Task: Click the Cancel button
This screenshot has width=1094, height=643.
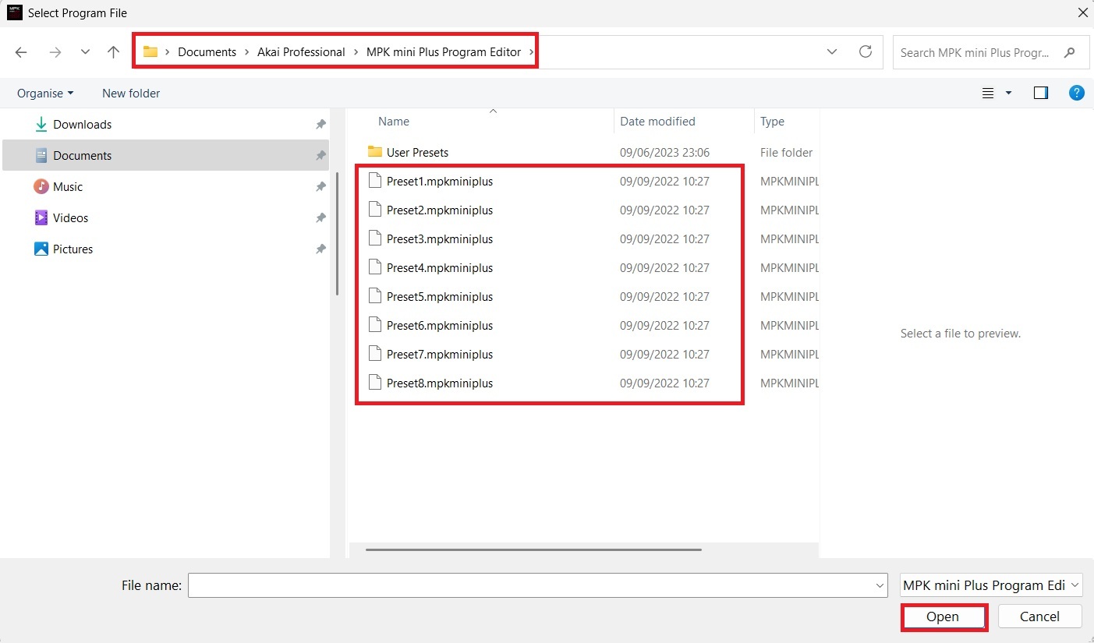Action: click(1039, 617)
